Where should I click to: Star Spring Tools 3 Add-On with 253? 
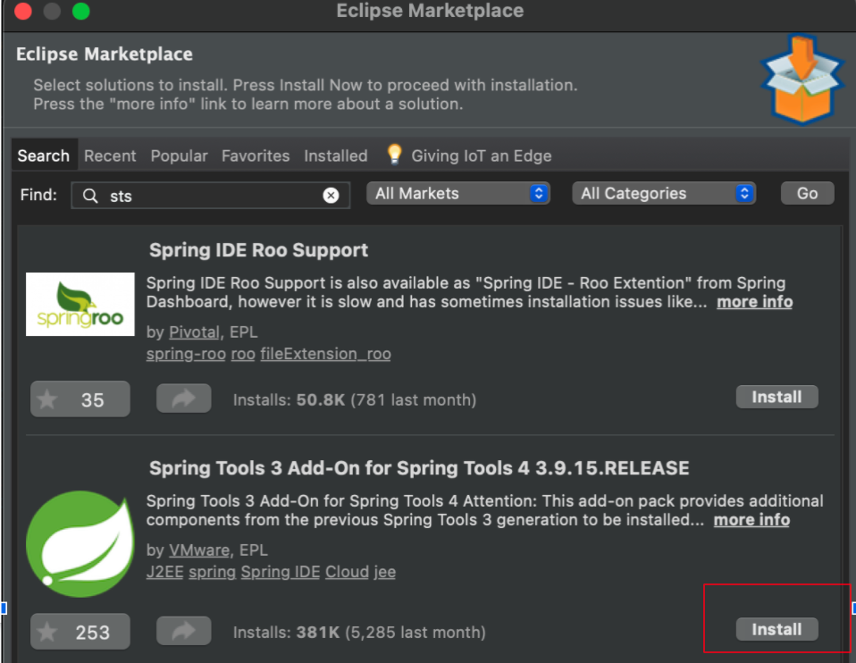[x=80, y=632]
